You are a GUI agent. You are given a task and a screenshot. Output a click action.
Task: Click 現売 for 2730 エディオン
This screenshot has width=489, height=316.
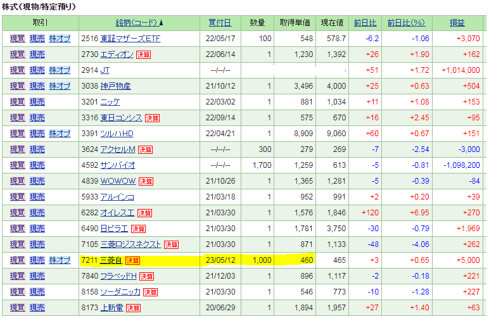click(x=37, y=54)
